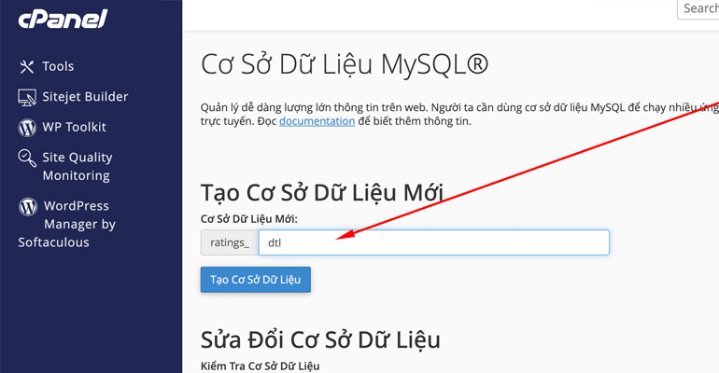This screenshot has width=719, height=373.
Task: Open the documentation link
Action: (317, 121)
